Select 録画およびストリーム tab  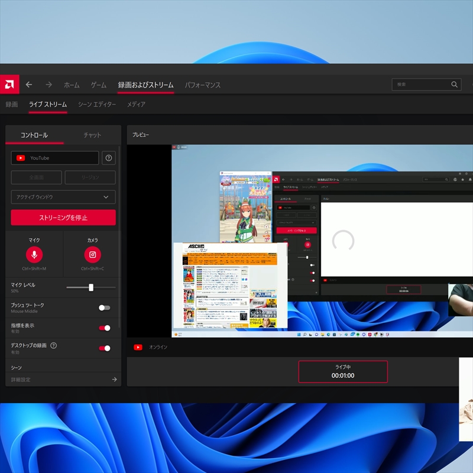[145, 85]
